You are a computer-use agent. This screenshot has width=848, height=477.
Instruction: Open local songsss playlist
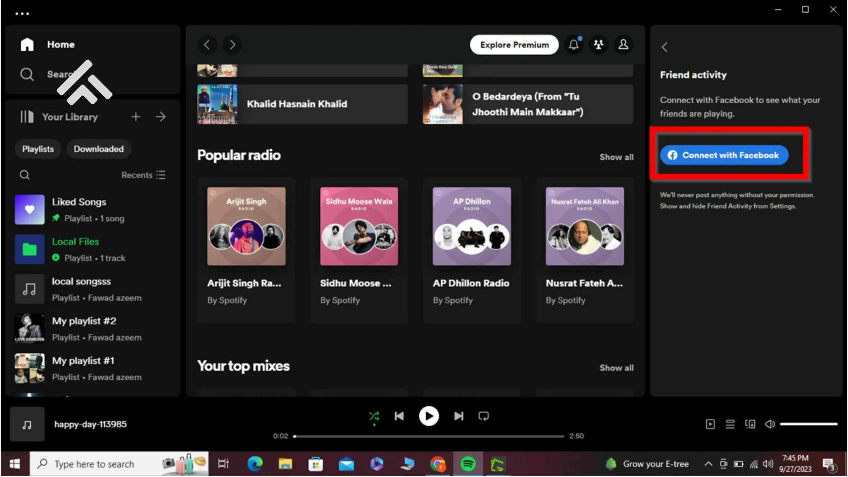[93, 289]
